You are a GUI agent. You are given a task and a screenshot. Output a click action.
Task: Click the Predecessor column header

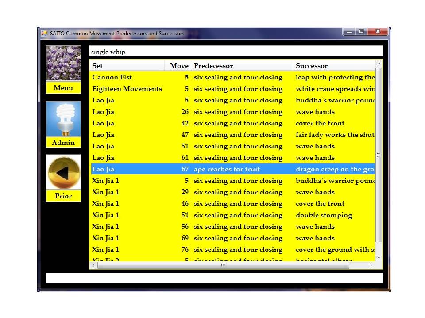click(x=242, y=66)
